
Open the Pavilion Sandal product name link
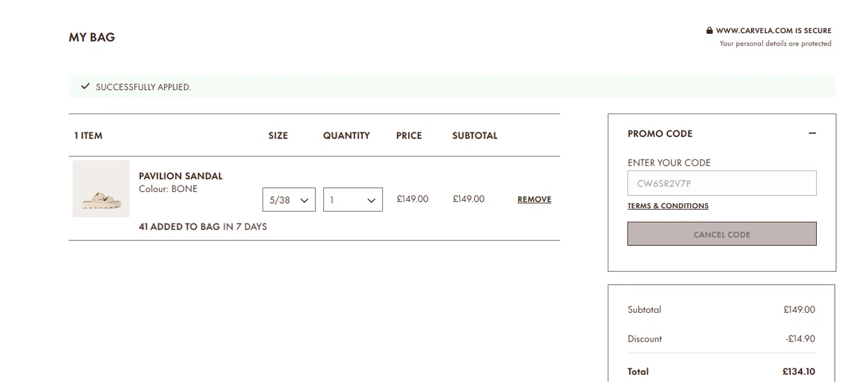(x=180, y=176)
